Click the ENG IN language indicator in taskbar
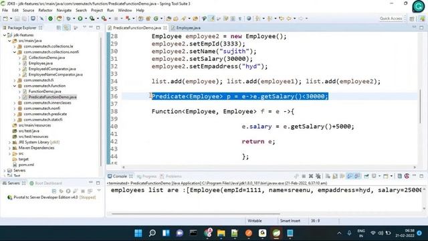The height and width of the screenshot is (241, 428). (361, 233)
